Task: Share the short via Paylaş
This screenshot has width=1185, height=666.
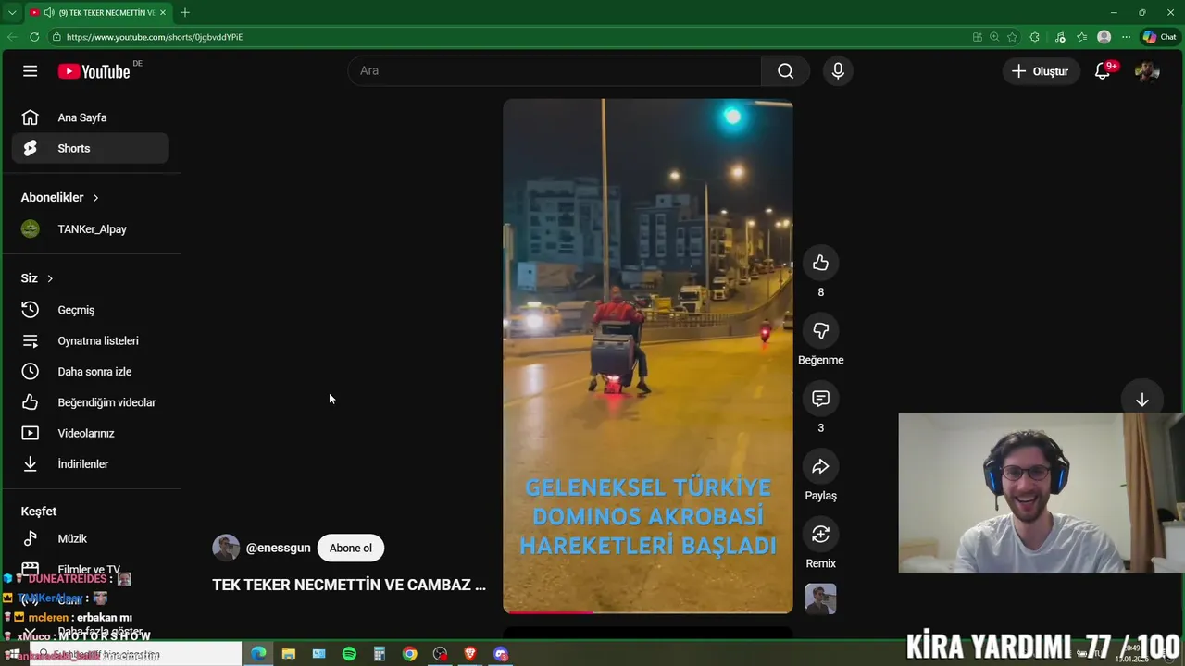Action: 820,466
